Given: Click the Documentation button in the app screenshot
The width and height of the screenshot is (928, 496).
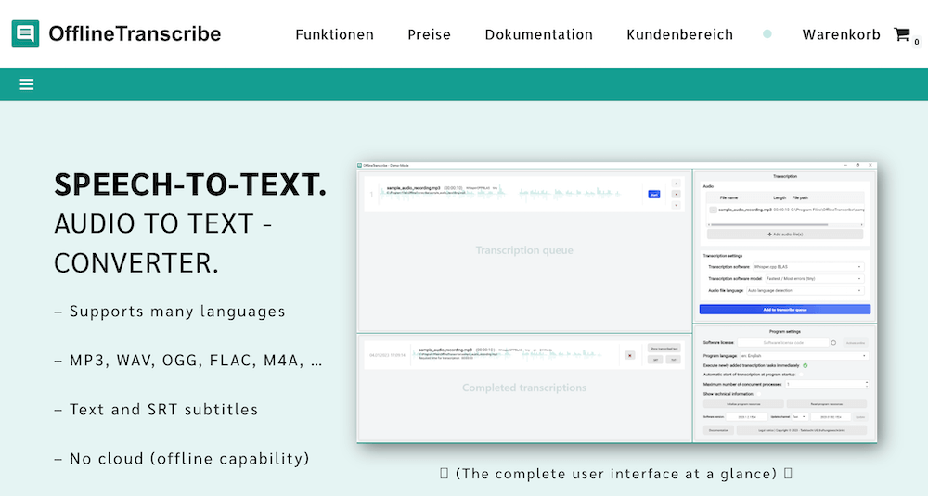Looking at the screenshot, I should click(718, 430).
